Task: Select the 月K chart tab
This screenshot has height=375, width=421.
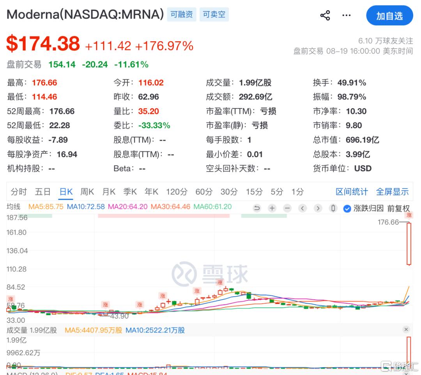Action: (x=109, y=192)
